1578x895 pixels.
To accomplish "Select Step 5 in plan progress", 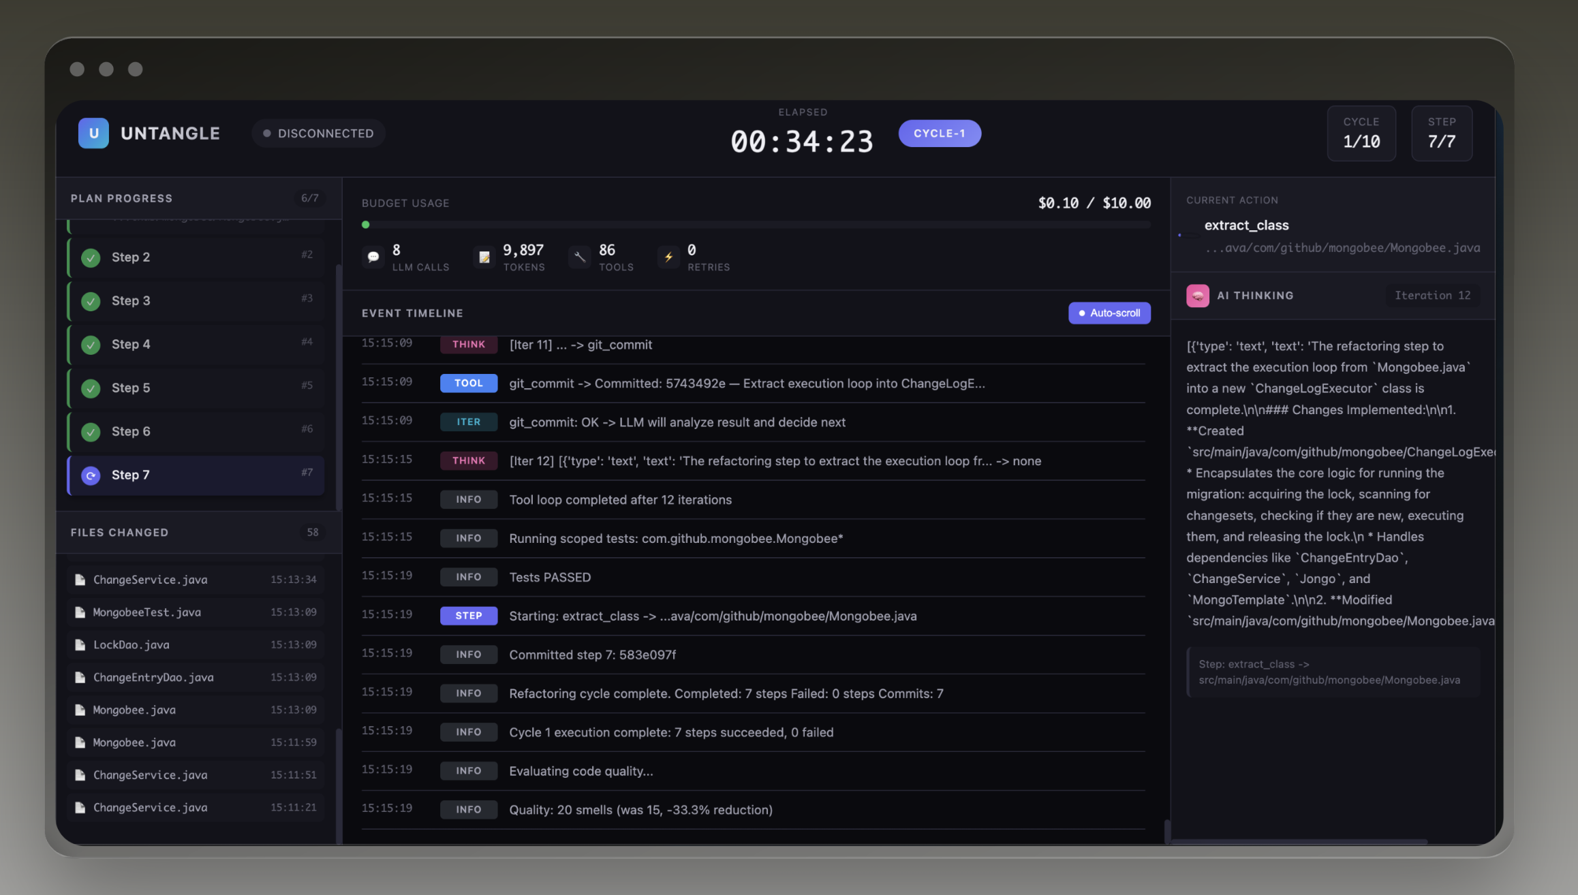I will point(196,388).
